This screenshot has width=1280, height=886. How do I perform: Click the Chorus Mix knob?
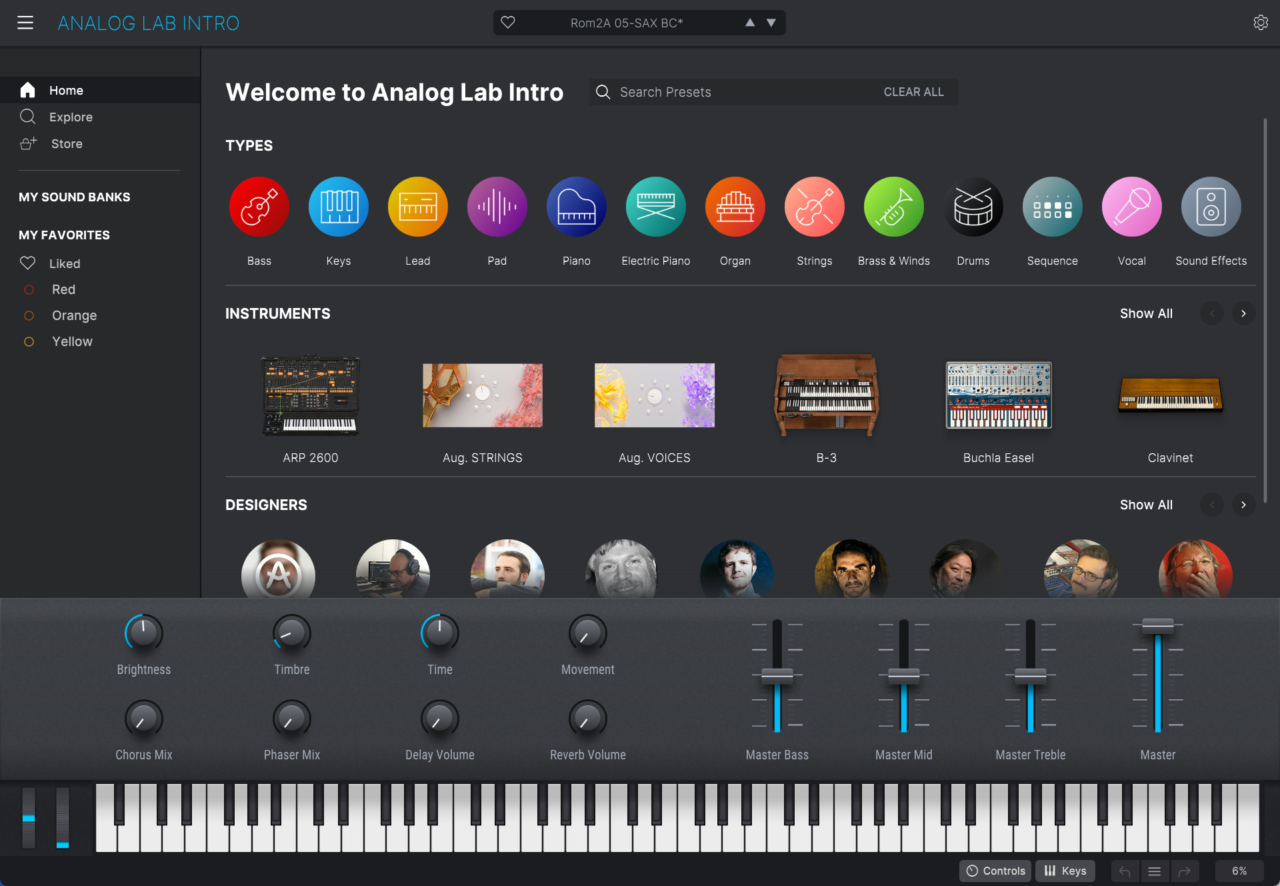click(144, 719)
